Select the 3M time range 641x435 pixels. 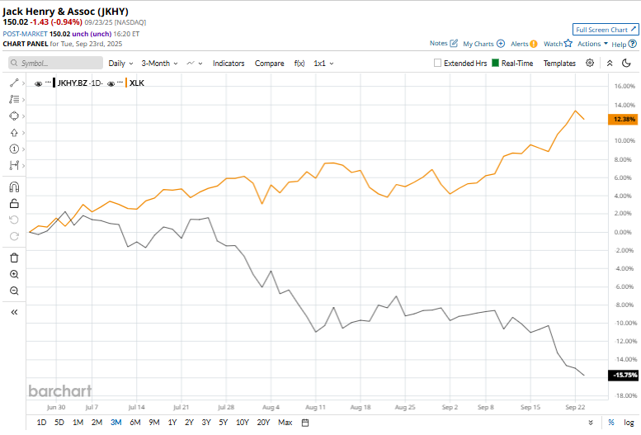[x=115, y=423]
